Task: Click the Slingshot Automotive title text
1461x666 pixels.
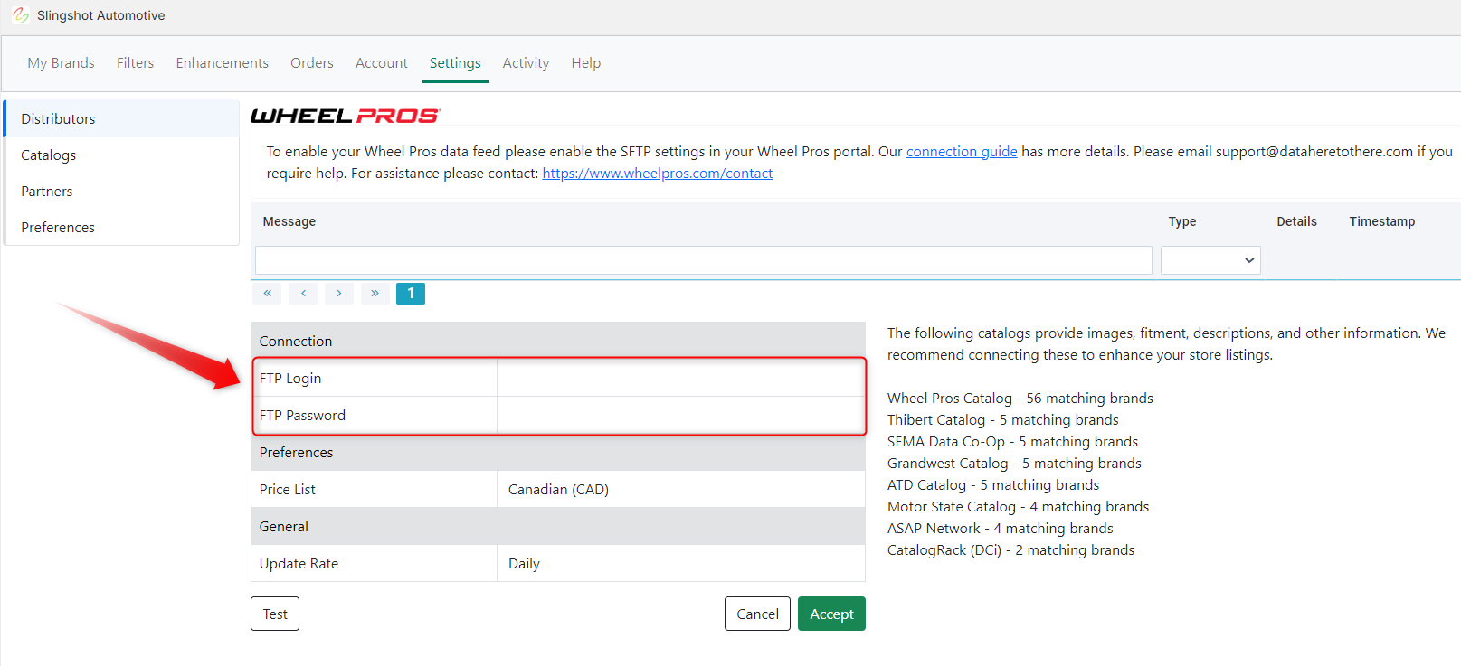Action: click(101, 15)
